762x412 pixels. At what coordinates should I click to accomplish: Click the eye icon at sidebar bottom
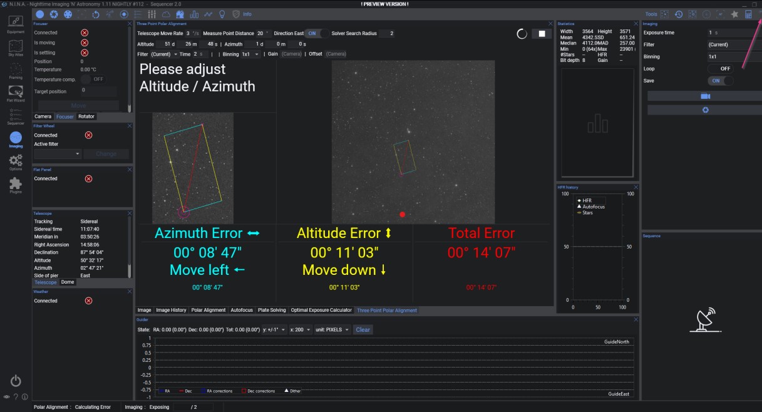point(6,396)
